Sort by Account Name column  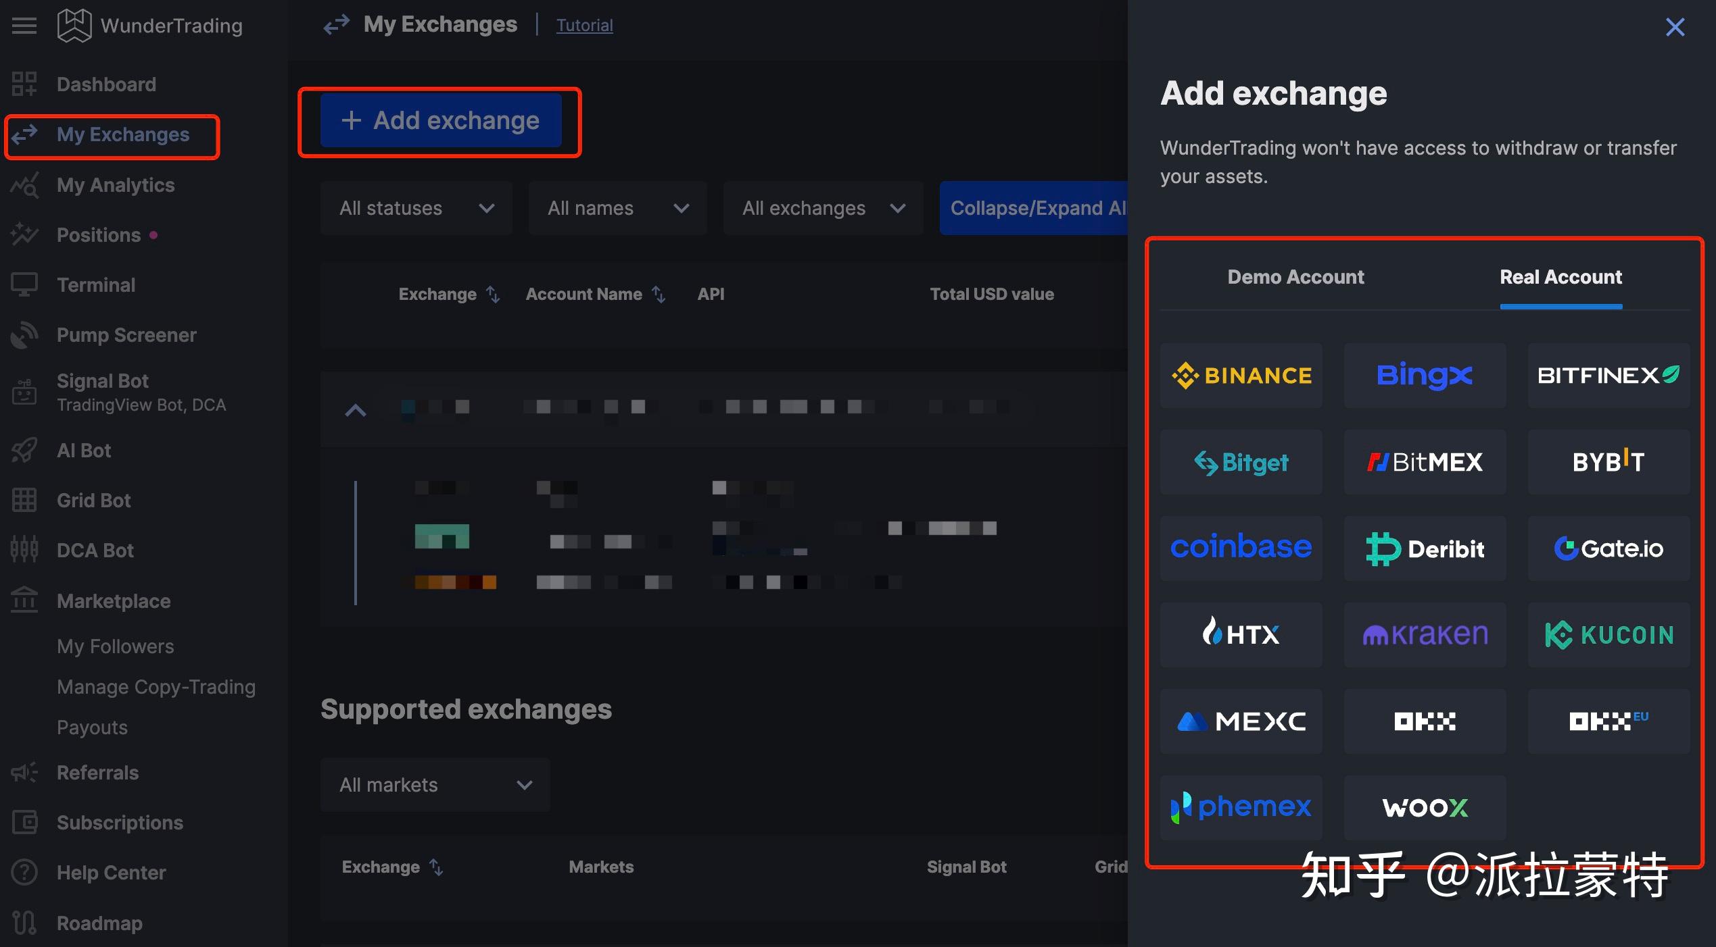(x=659, y=295)
